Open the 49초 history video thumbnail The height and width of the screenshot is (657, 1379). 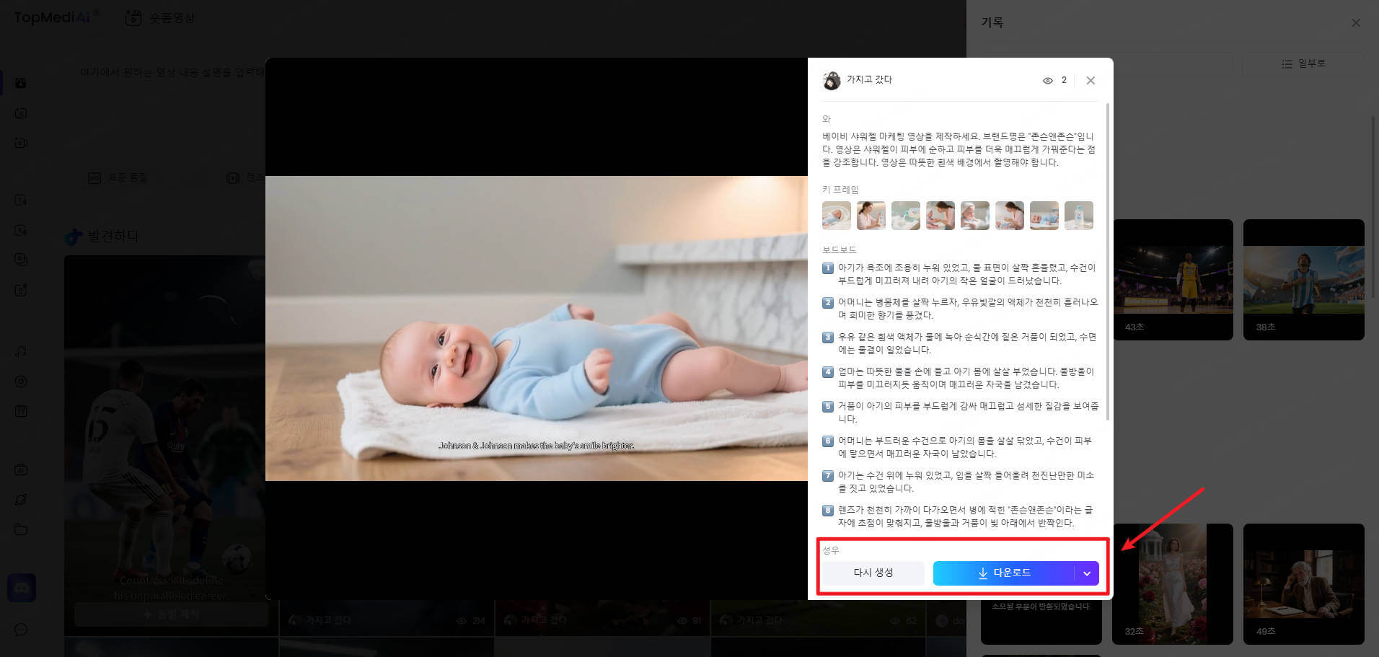pyautogui.click(x=1304, y=584)
